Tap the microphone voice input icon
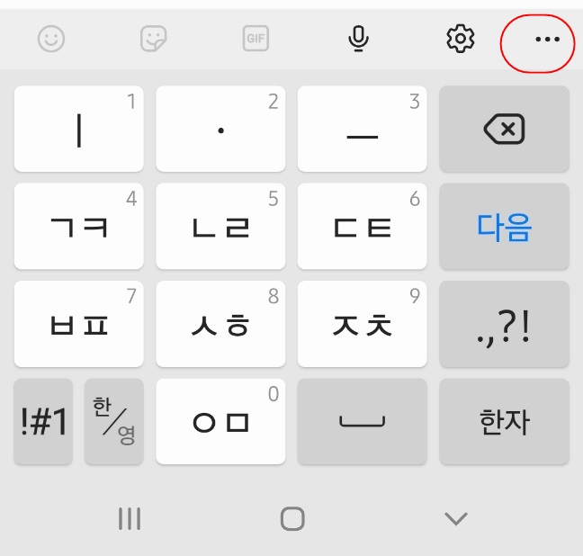Viewport: 583px width, 556px height. point(358,39)
